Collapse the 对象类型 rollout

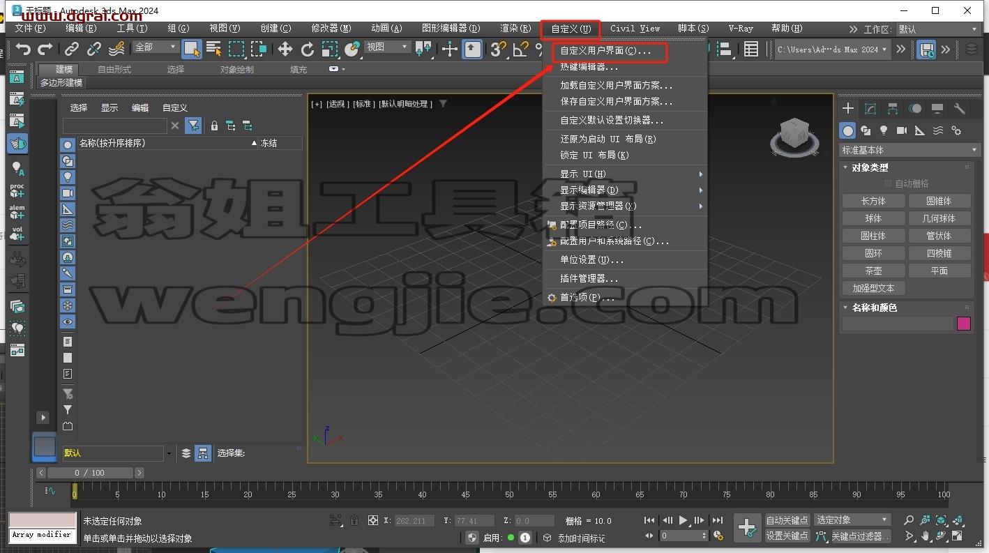(870, 167)
